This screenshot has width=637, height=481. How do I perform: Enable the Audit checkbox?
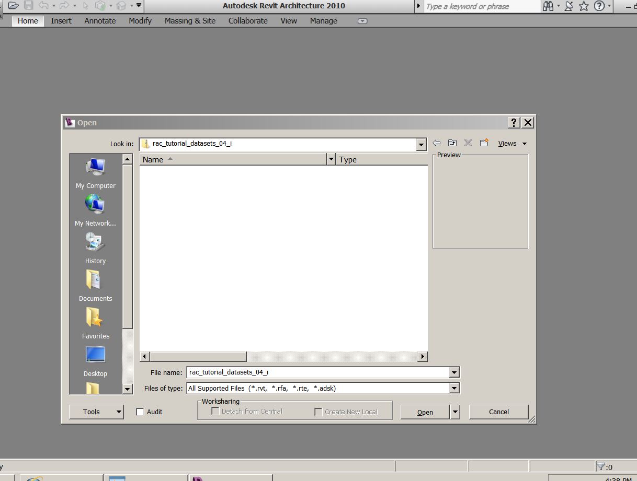coord(140,412)
